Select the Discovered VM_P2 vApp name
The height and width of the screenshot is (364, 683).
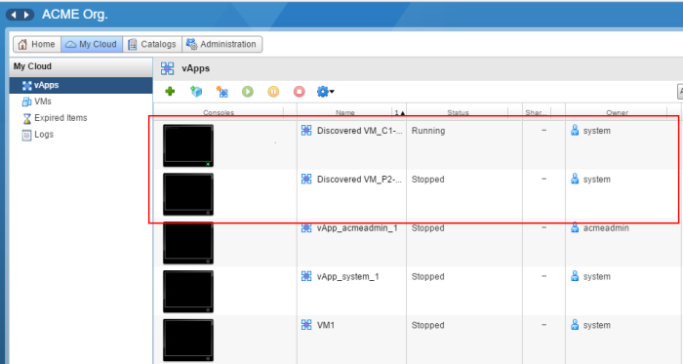click(x=359, y=180)
